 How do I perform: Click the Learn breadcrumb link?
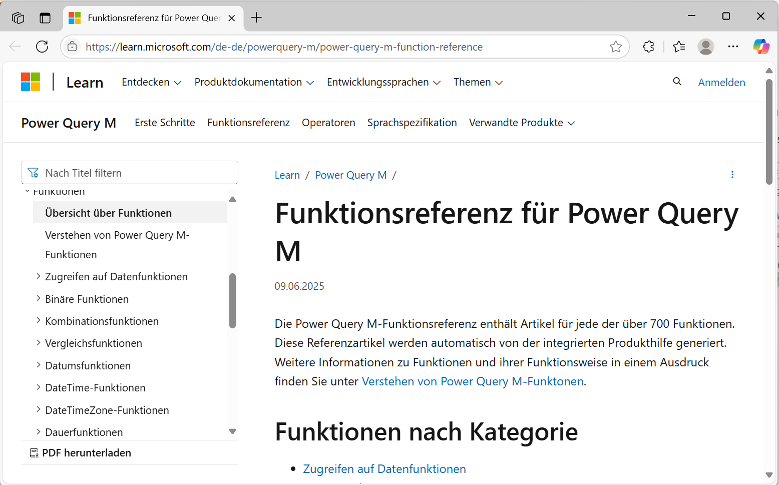pyautogui.click(x=287, y=175)
